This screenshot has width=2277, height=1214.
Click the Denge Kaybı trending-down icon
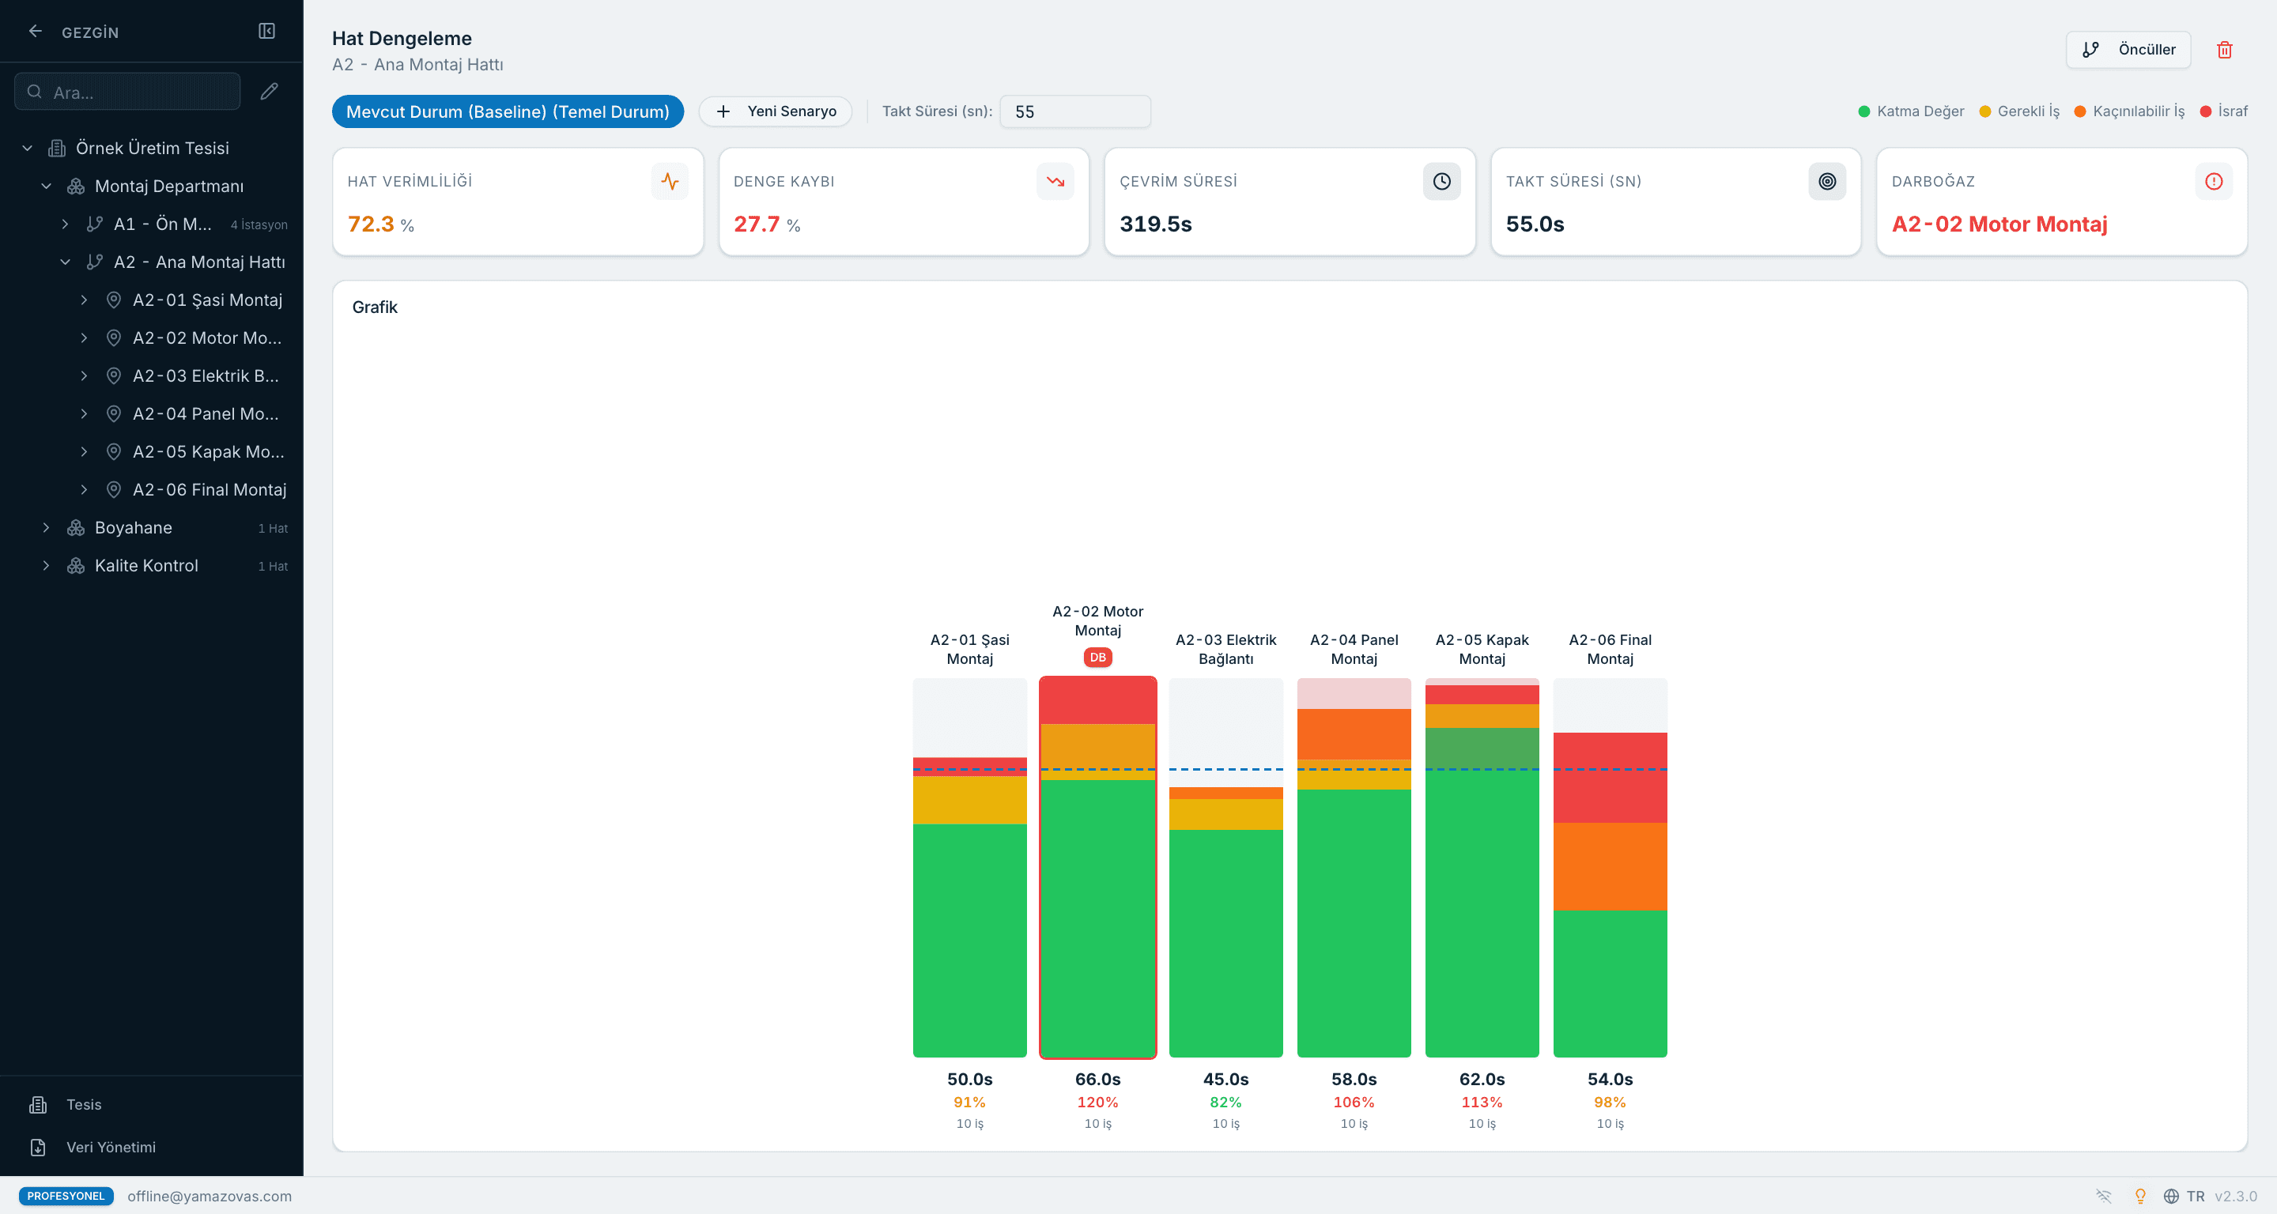pos(1055,181)
